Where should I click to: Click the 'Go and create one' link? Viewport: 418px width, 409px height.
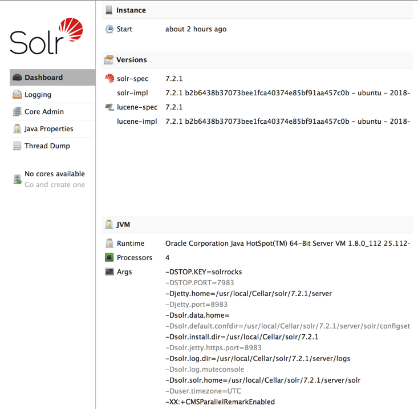click(x=55, y=185)
